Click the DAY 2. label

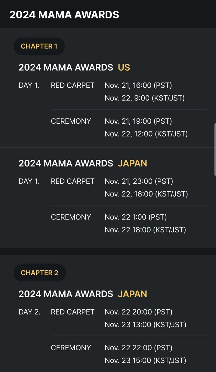(29, 312)
